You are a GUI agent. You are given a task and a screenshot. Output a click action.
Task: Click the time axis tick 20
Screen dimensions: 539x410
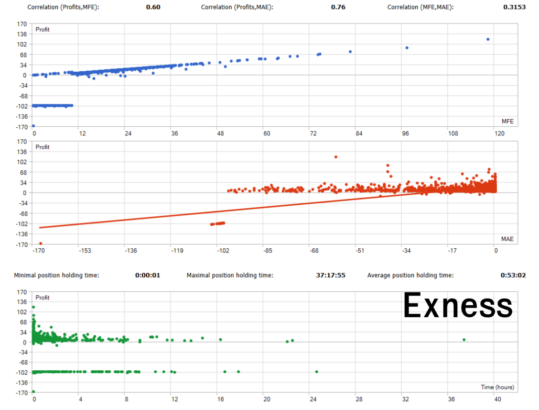click(x=267, y=399)
